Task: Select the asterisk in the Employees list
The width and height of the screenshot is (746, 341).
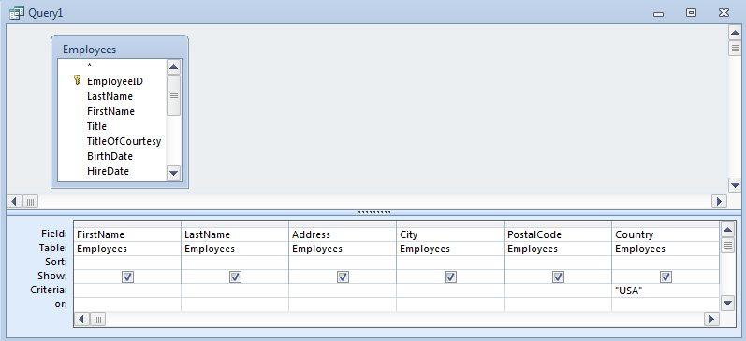Action: coord(90,66)
